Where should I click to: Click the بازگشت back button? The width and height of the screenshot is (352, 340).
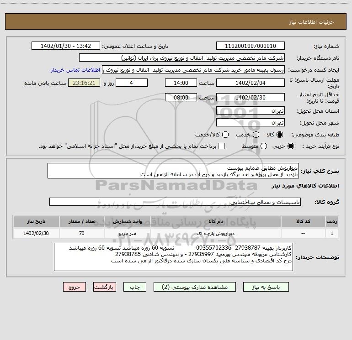coord(105,287)
